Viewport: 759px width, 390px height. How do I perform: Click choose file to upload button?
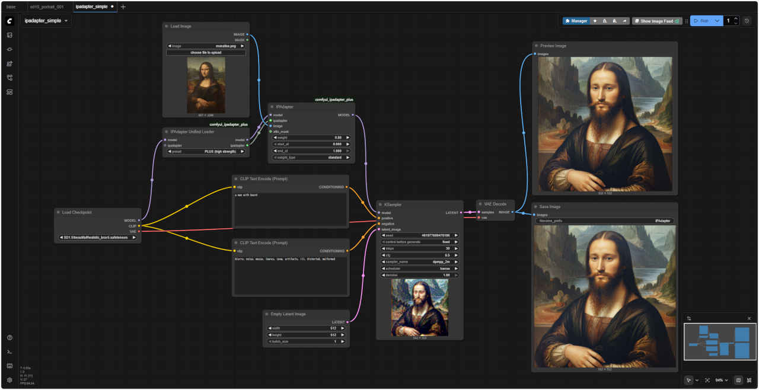pyautogui.click(x=206, y=52)
